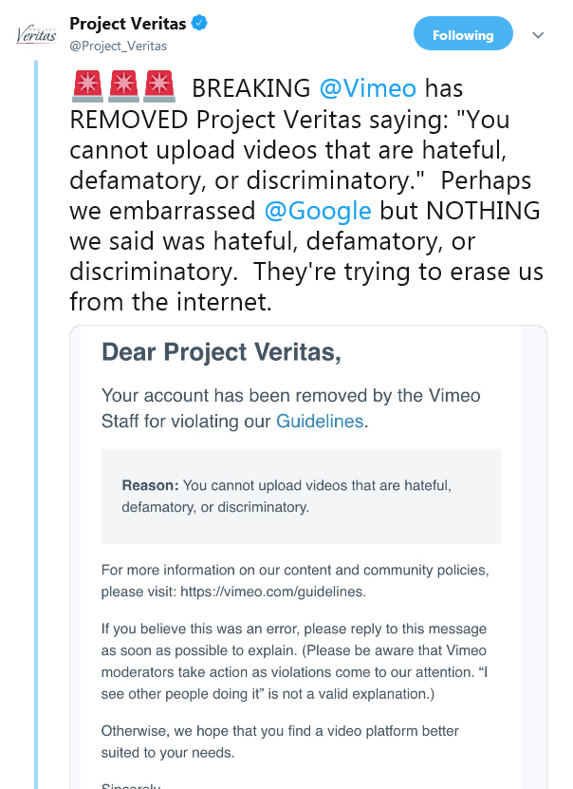Click the last siren emoji before BREAKING
This screenshot has height=789, width=573.
(159, 87)
